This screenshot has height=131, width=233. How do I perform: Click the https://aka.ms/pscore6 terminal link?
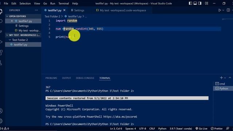click(120, 117)
